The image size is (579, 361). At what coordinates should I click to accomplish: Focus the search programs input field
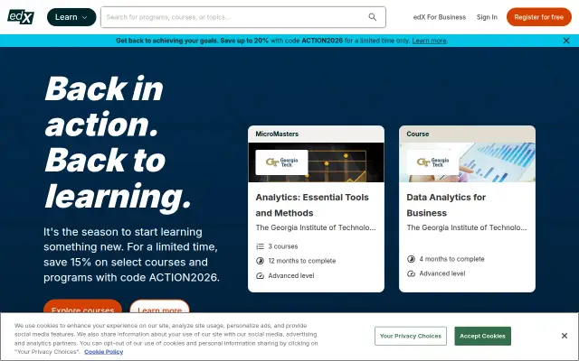click(243, 17)
